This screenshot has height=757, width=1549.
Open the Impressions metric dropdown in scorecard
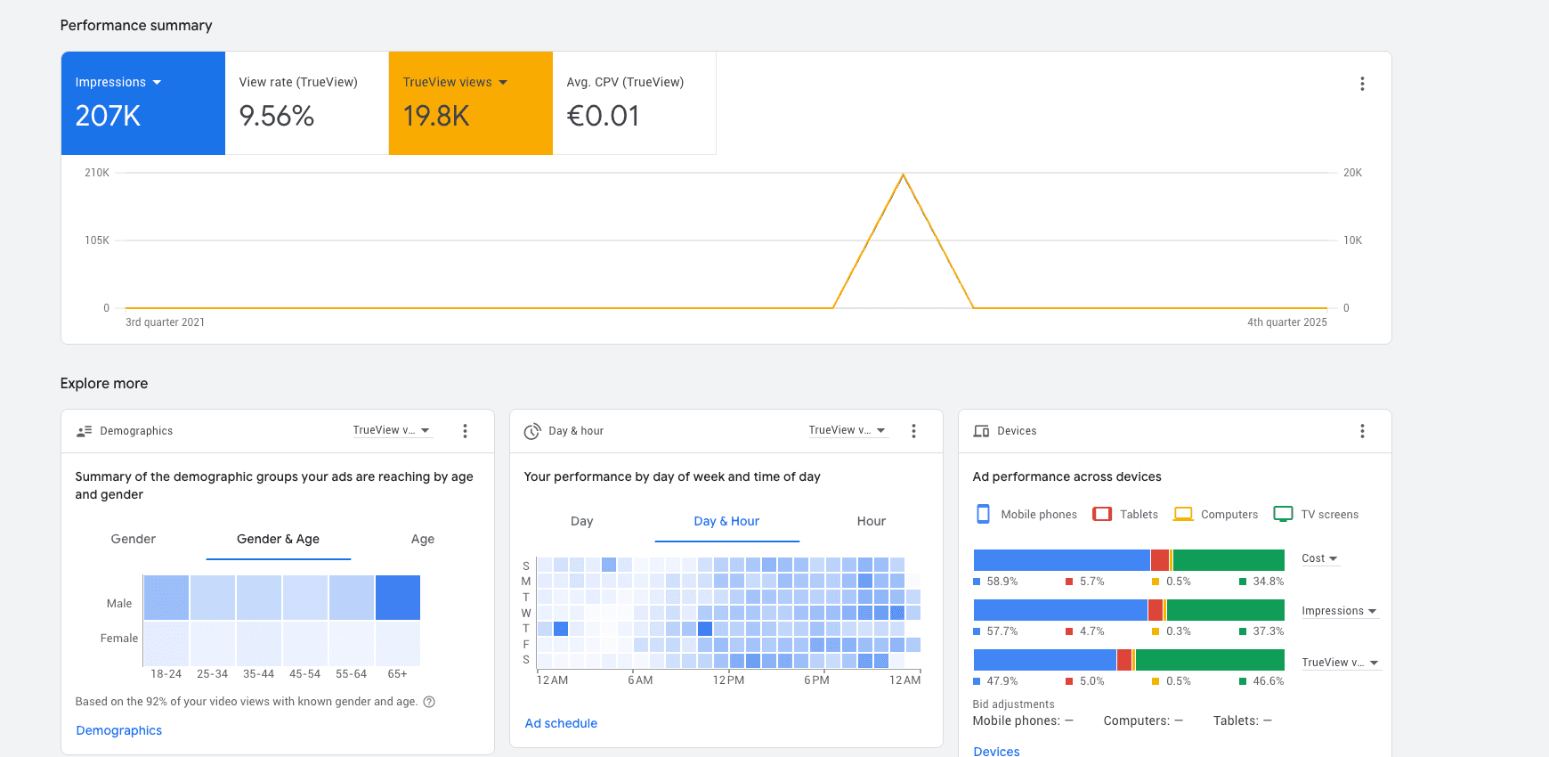click(118, 82)
